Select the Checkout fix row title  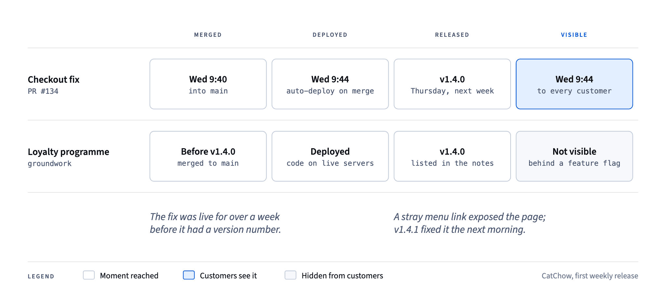point(54,79)
